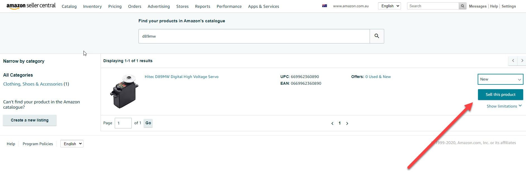Open the Stores menu
The image size is (526, 185).
point(182,6)
